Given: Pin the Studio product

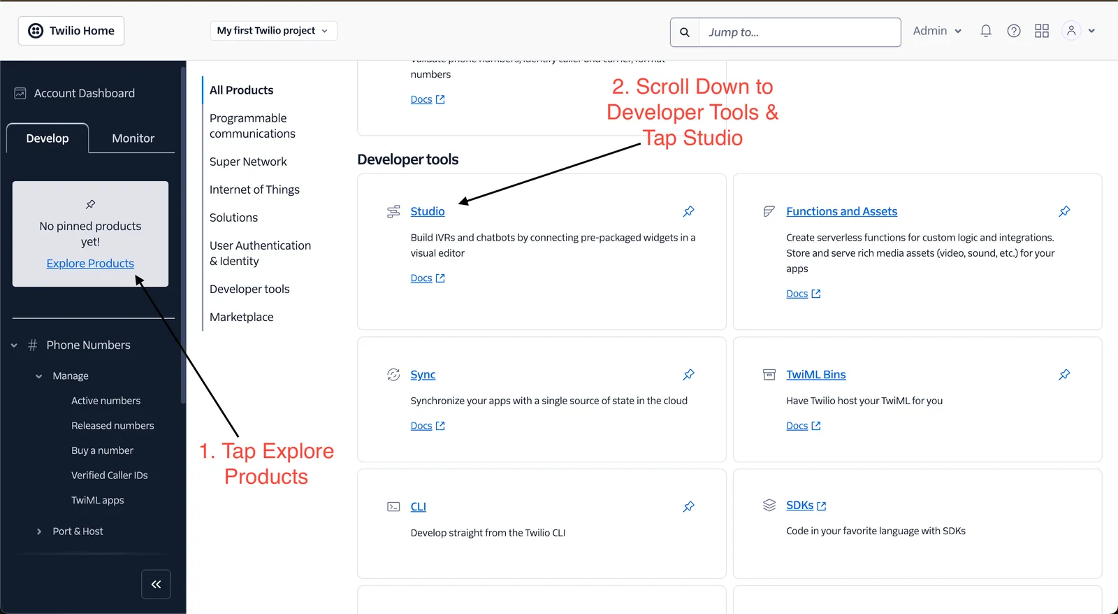Looking at the screenshot, I should 688,211.
